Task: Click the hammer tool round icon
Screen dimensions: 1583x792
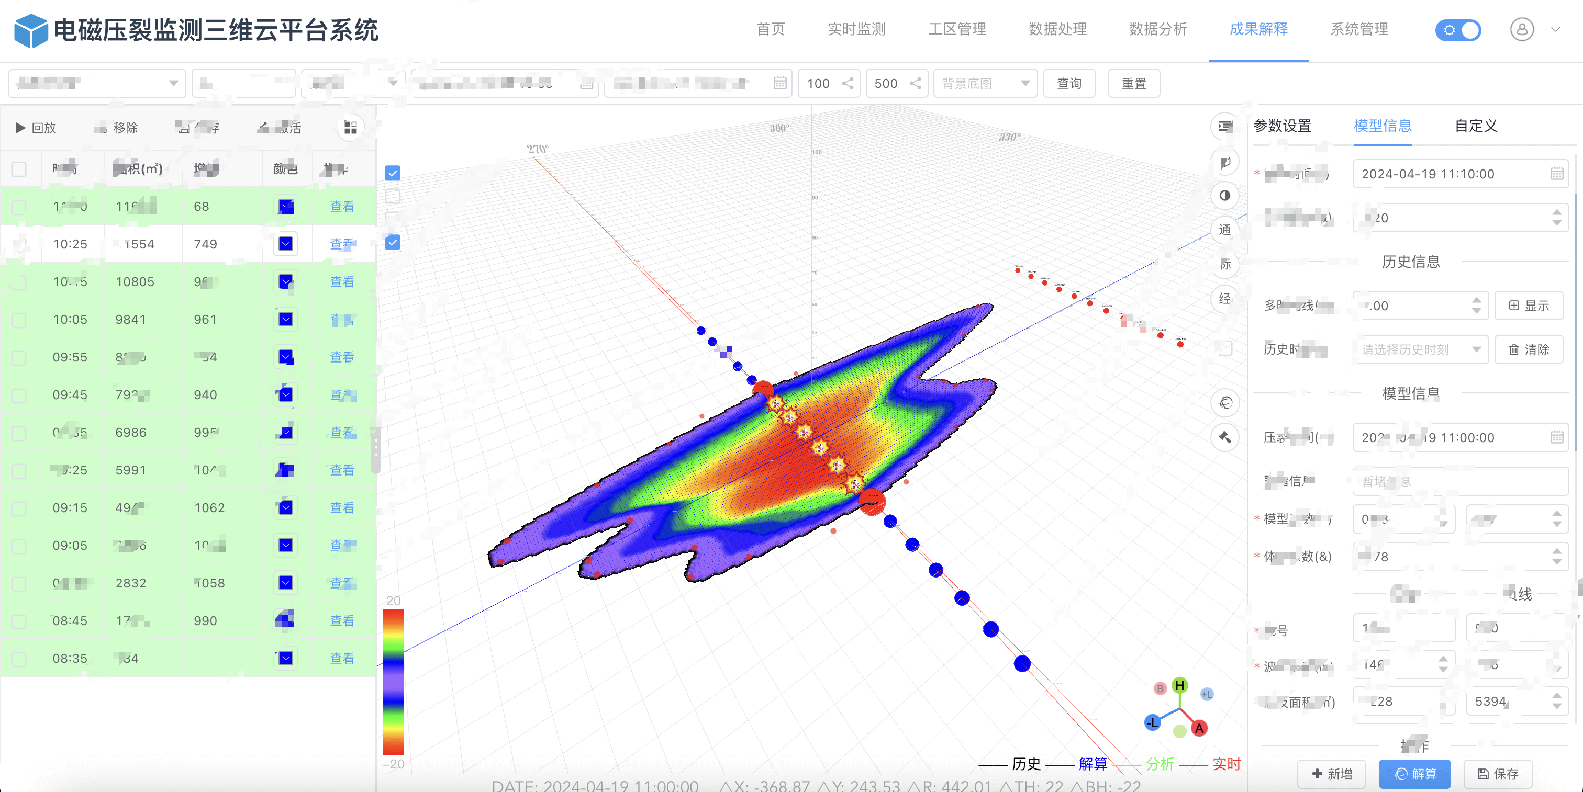Action: 1225,438
